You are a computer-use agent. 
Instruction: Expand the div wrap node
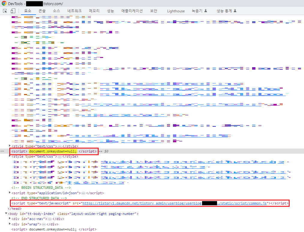(x=10, y=224)
